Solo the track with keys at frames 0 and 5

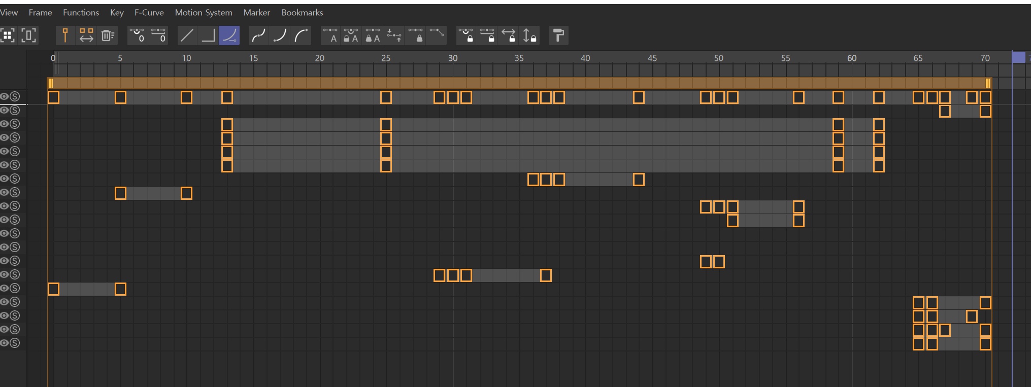point(15,288)
